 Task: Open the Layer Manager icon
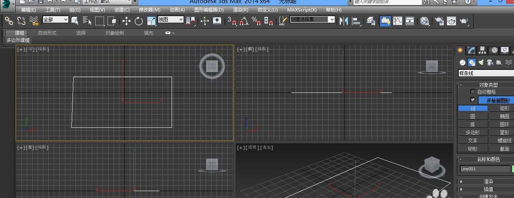click(371, 21)
